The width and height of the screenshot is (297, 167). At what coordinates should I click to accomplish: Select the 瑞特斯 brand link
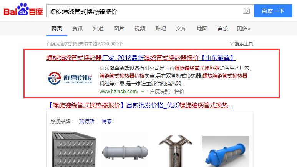[x=86, y=121]
